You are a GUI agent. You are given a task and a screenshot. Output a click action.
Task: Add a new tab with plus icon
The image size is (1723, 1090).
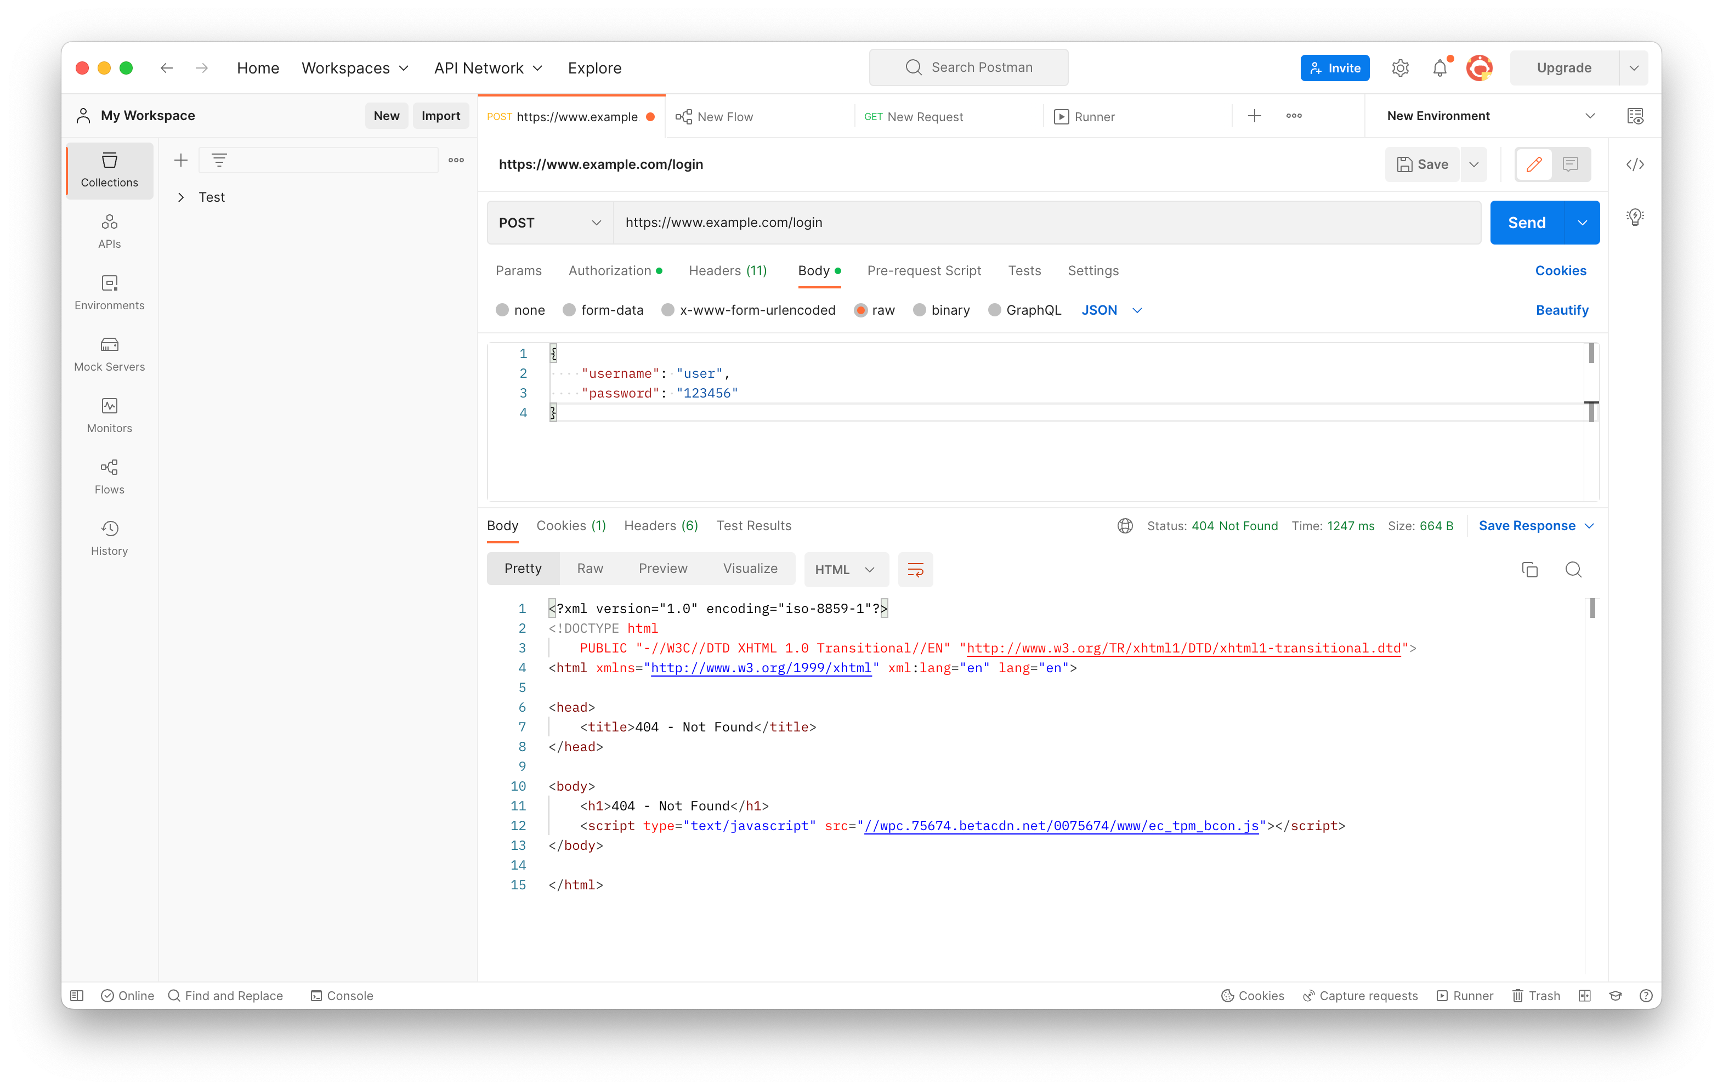pyautogui.click(x=1254, y=116)
